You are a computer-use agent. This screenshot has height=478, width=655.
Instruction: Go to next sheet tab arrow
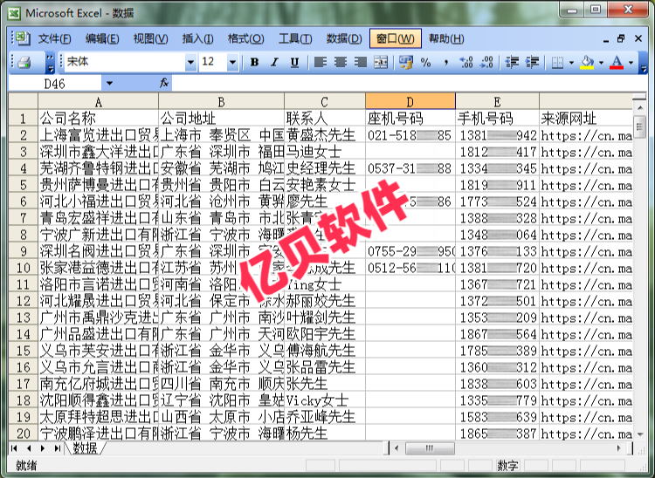(x=43, y=448)
